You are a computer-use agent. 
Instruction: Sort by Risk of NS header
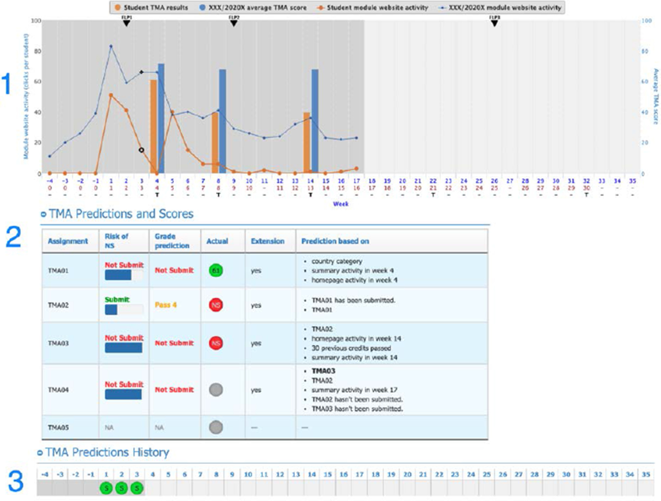click(x=116, y=241)
